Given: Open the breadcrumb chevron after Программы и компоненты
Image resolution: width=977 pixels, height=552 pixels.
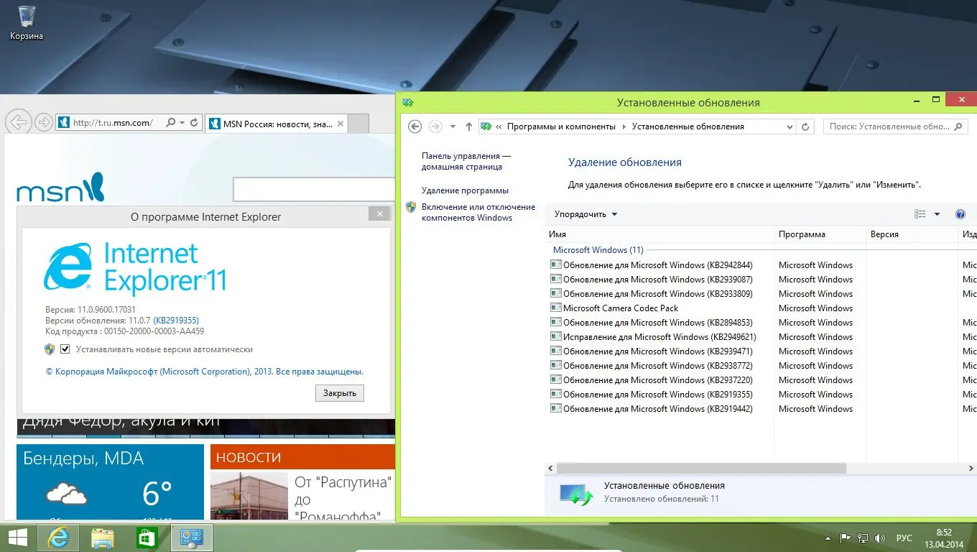Looking at the screenshot, I should (624, 126).
